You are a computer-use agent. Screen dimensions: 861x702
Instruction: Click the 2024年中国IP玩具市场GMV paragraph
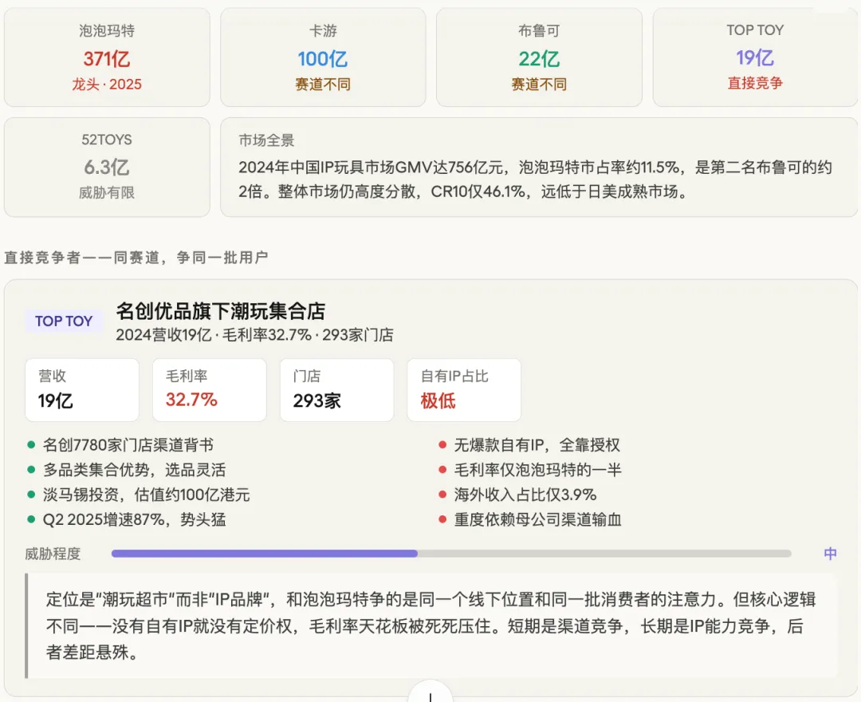pos(536,179)
